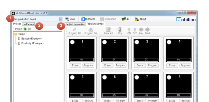Close the nRFProduction window
This screenshot has height=102, width=209.
point(192,13)
